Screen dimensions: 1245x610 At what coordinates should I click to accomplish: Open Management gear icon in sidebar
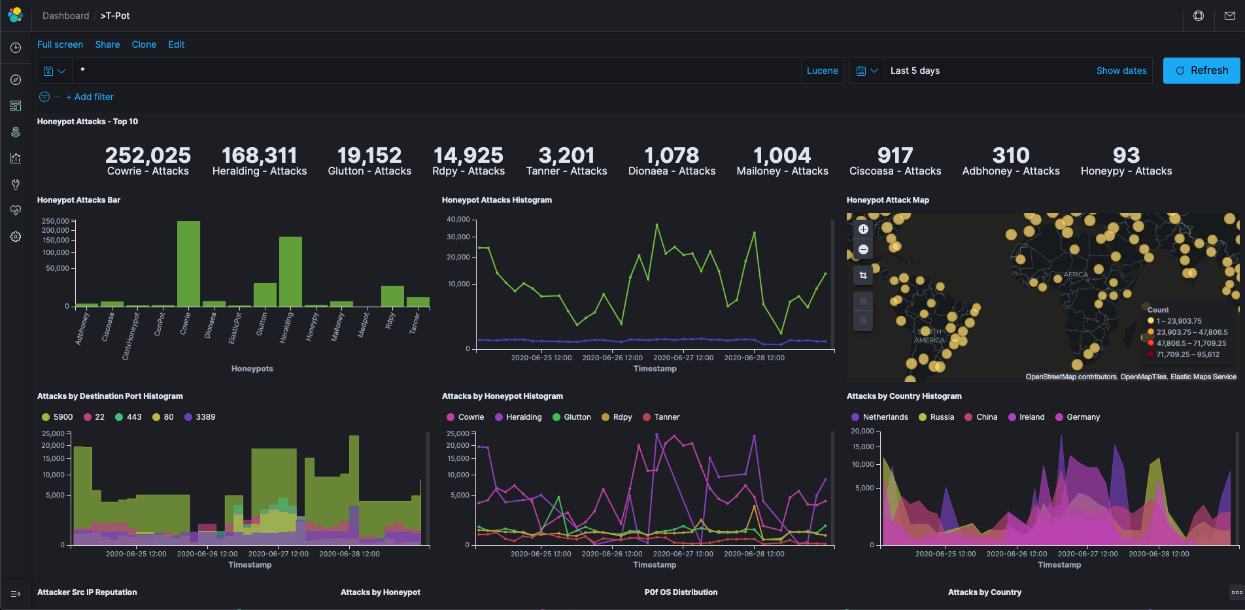click(16, 237)
